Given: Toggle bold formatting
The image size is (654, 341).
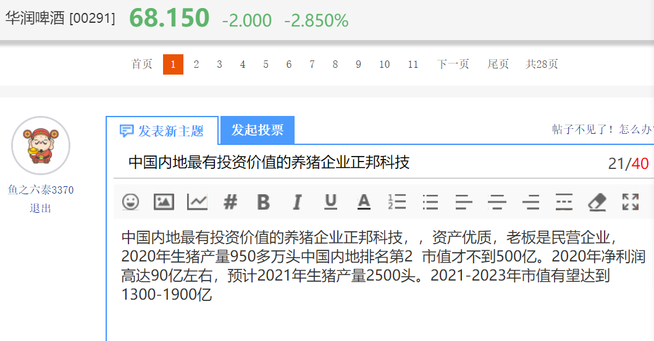Looking at the screenshot, I should tap(263, 202).
